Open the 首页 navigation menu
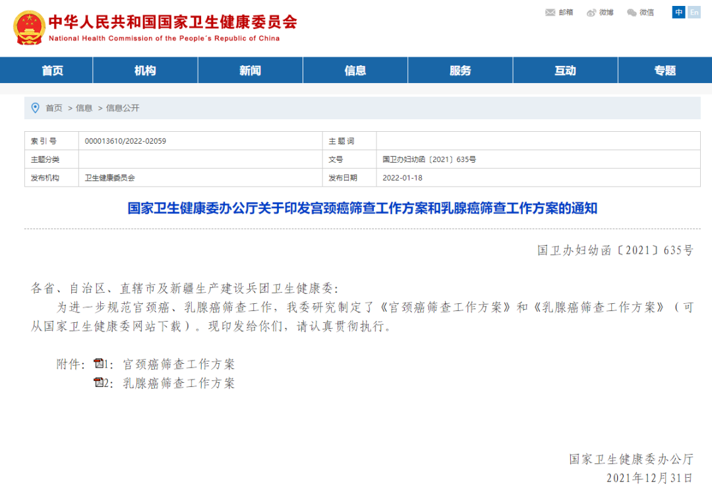712x489 pixels. click(x=53, y=70)
